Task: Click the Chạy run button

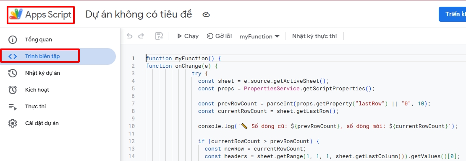Action: point(188,36)
